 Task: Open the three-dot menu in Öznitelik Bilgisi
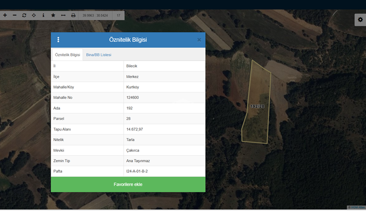coord(58,40)
